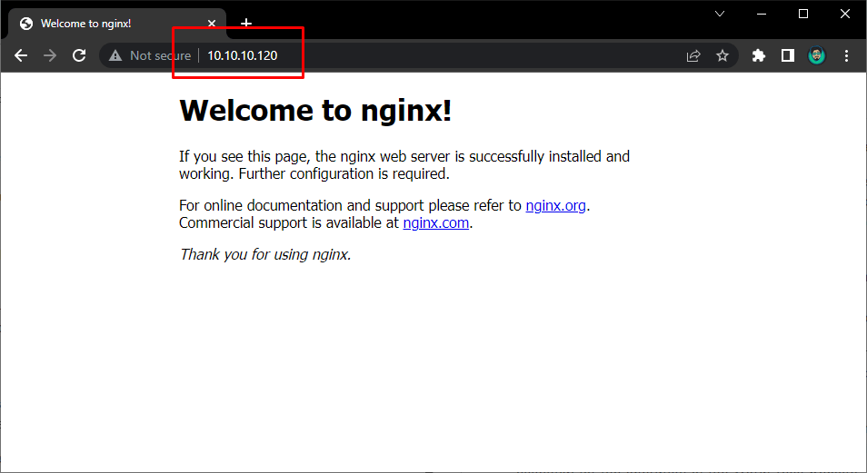Click 'Further configuration is required.' text

pos(344,174)
